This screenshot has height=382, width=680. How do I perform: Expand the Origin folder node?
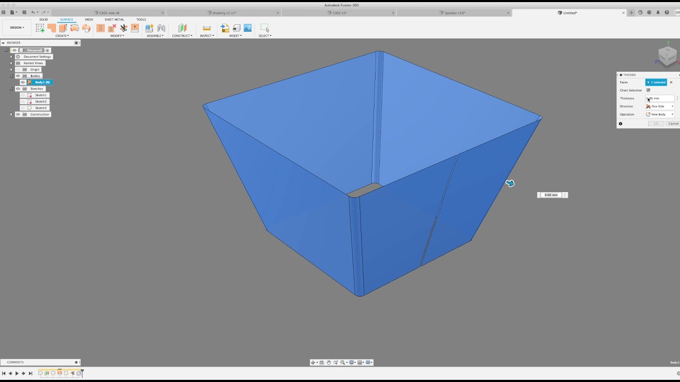click(11, 70)
